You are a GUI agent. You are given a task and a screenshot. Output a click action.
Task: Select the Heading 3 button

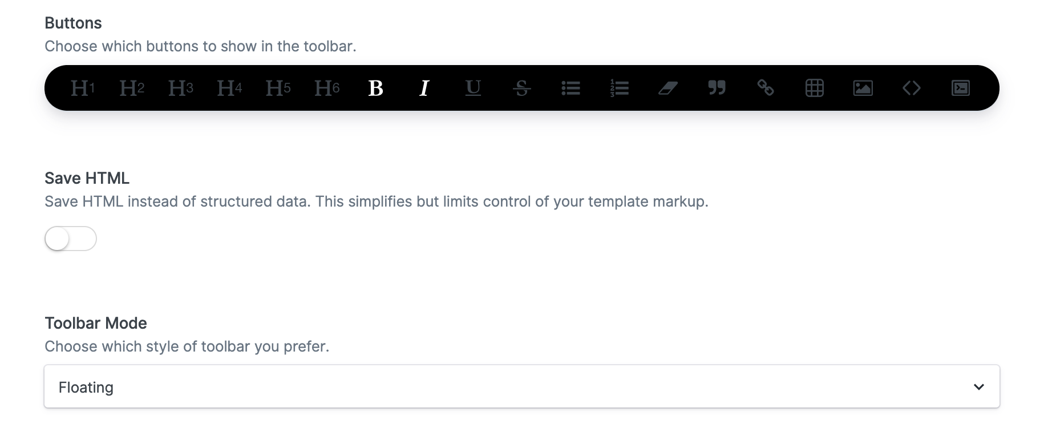180,88
